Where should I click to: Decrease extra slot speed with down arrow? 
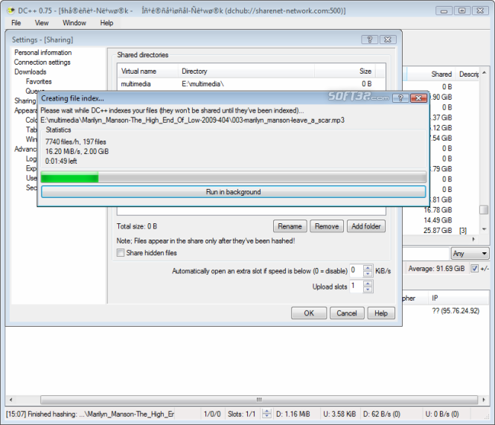point(368,274)
